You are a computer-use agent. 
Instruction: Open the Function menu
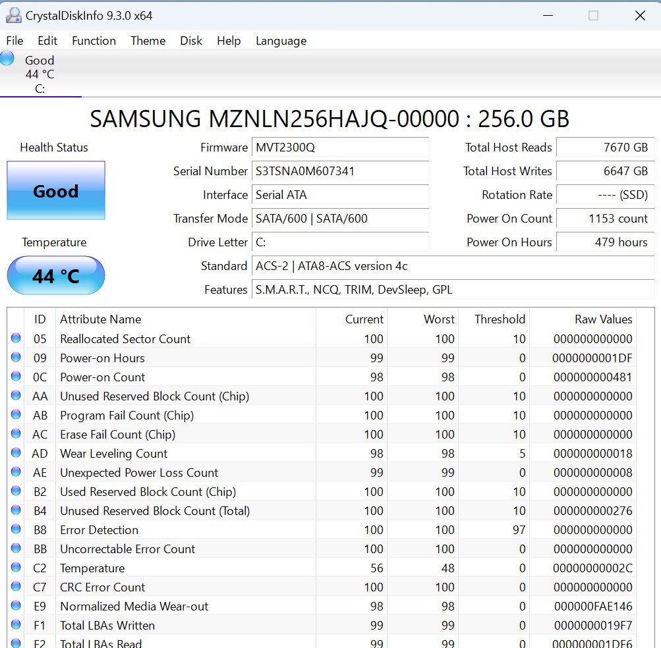click(94, 41)
